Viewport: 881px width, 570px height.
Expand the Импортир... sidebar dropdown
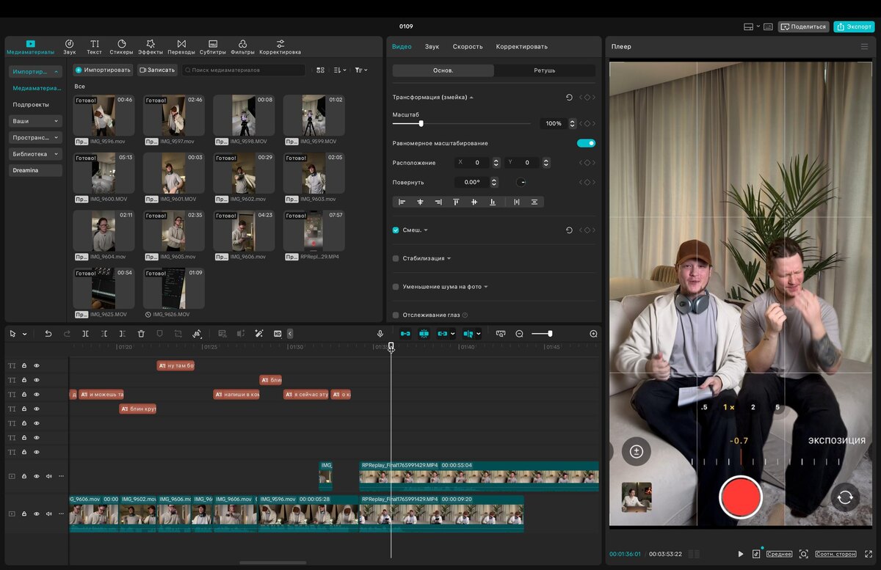pos(35,72)
